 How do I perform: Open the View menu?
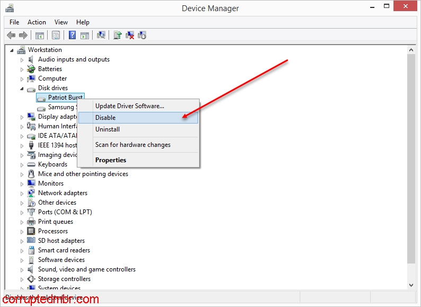click(x=61, y=22)
